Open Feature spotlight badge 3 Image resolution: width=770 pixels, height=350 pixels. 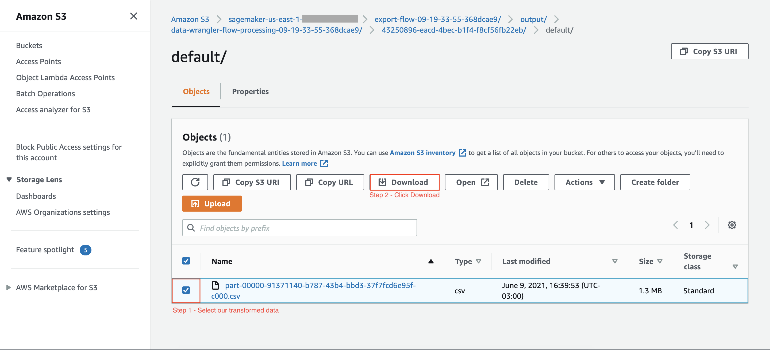85,250
